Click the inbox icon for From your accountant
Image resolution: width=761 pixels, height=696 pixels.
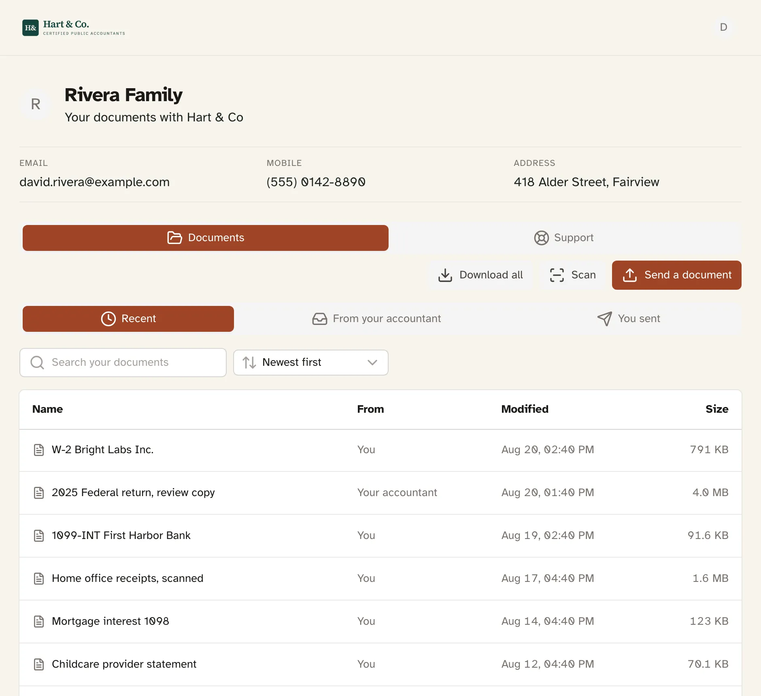click(x=319, y=319)
